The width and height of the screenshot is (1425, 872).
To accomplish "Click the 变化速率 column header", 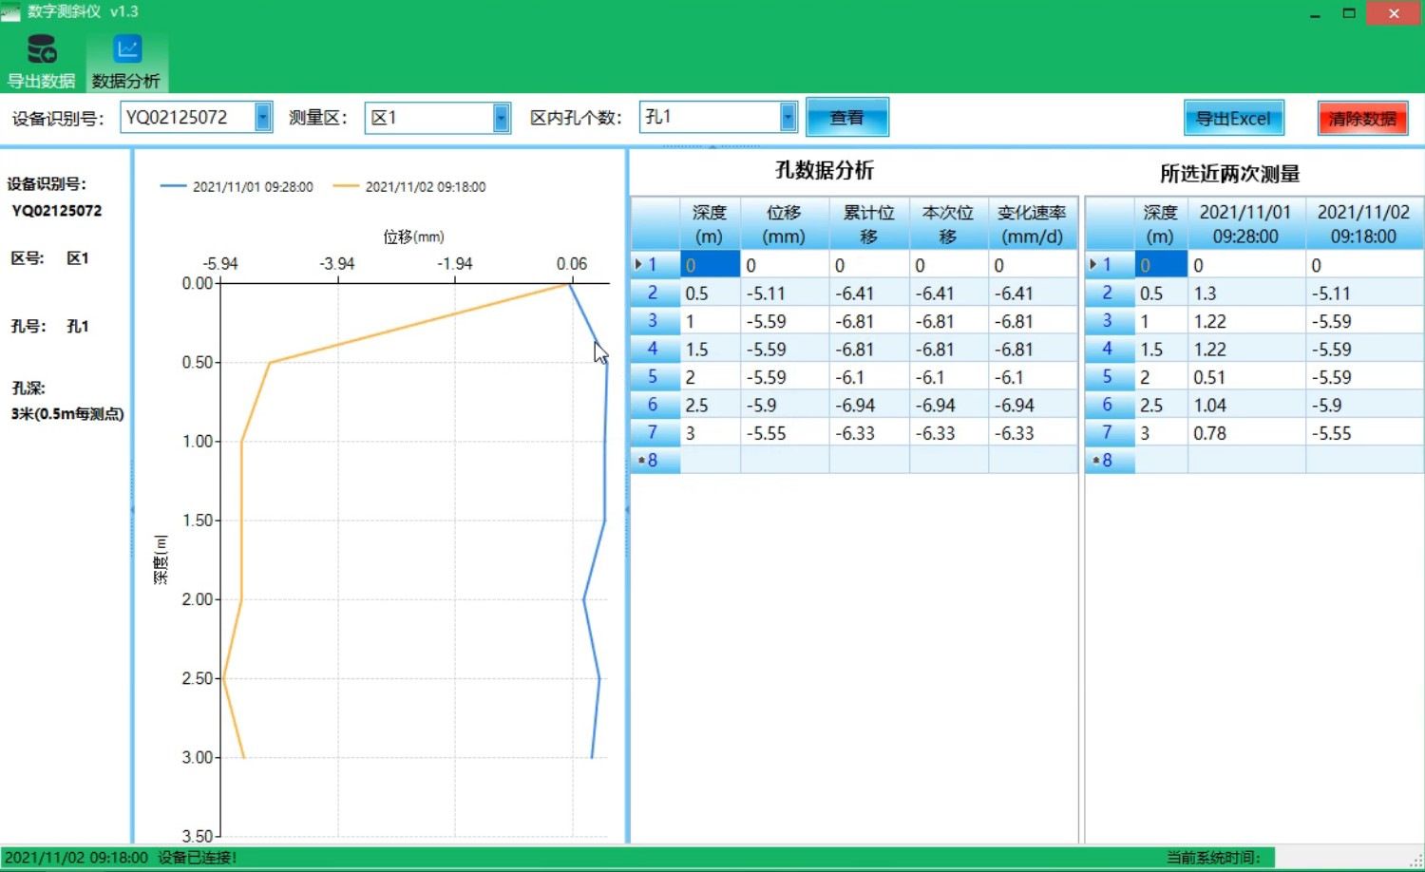I will [1032, 224].
